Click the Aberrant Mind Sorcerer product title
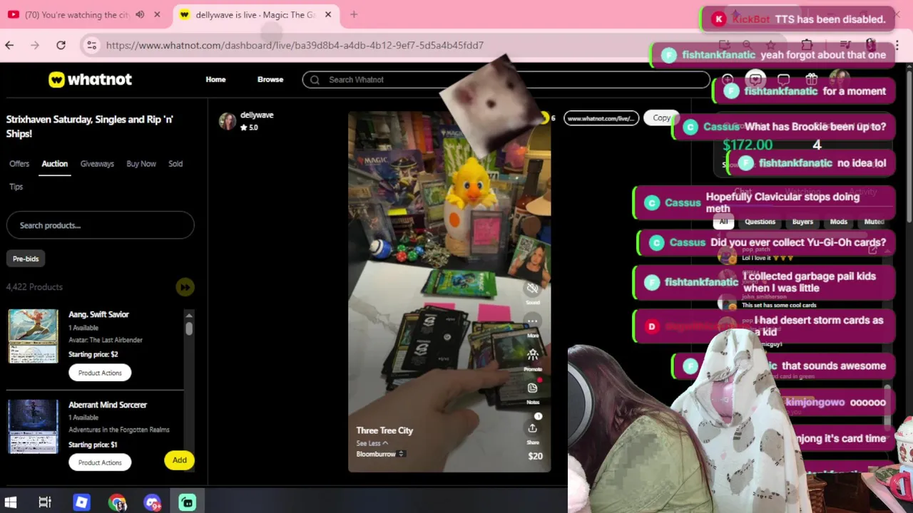 pyautogui.click(x=108, y=405)
